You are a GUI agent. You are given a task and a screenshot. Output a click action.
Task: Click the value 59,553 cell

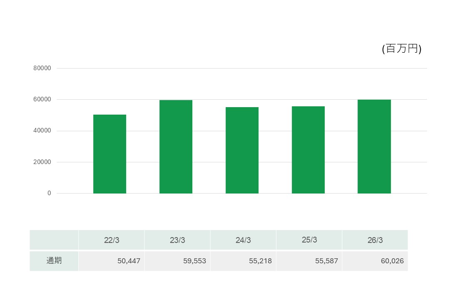[177, 261]
